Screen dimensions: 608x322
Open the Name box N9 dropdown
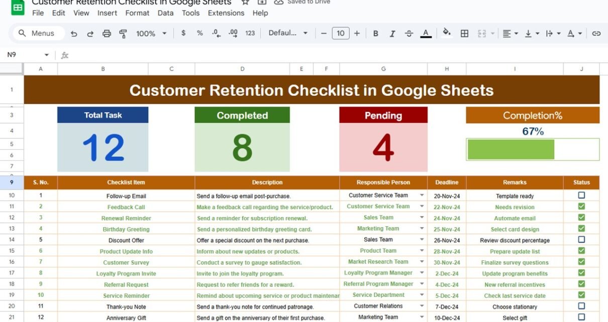[x=47, y=55]
